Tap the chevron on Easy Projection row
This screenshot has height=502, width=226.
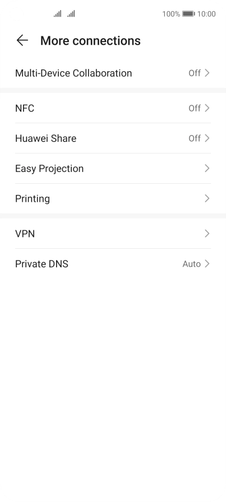pyautogui.click(x=207, y=169)
